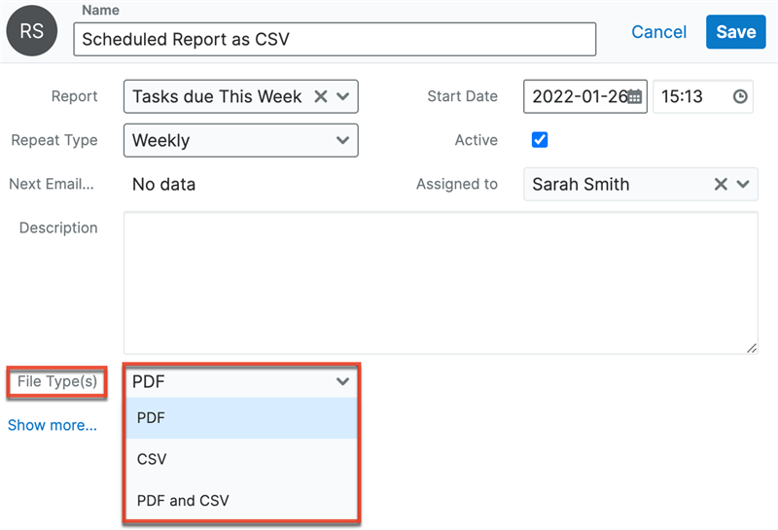This screenshot has width=778, height=530.
Task: Toggle the Active checkbox
Action: coord(540,140)
